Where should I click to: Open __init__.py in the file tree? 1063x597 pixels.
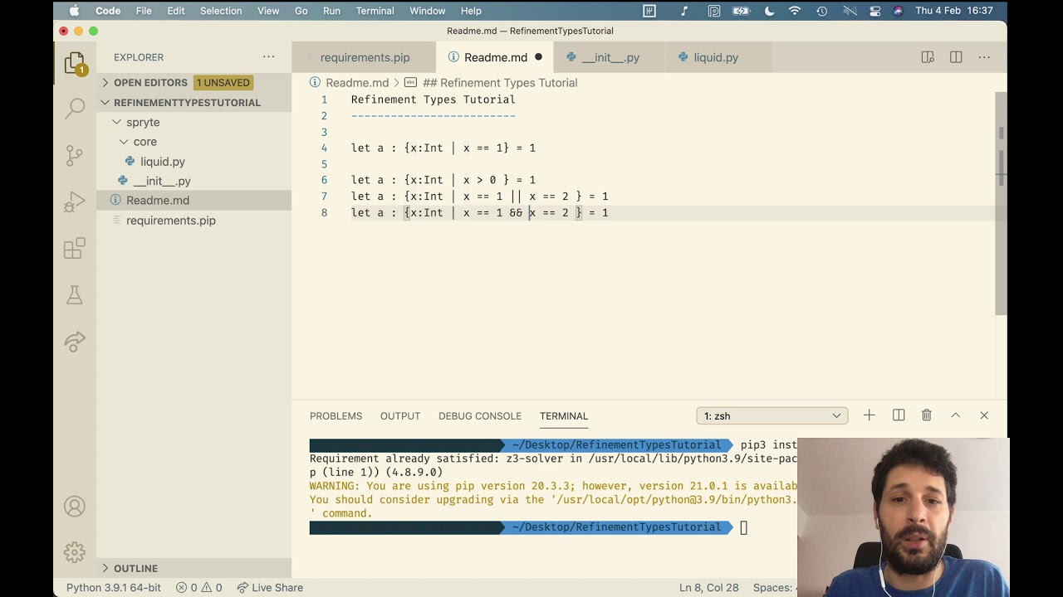point(162,181)
